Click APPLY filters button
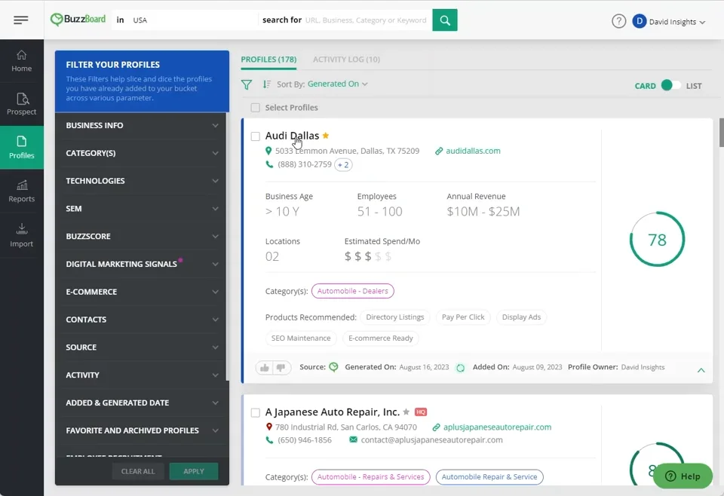 [x=194, y=471]
